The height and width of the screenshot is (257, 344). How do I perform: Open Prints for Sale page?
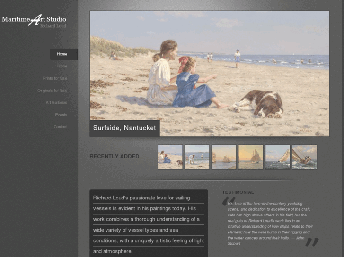click(x=55, y=78)
